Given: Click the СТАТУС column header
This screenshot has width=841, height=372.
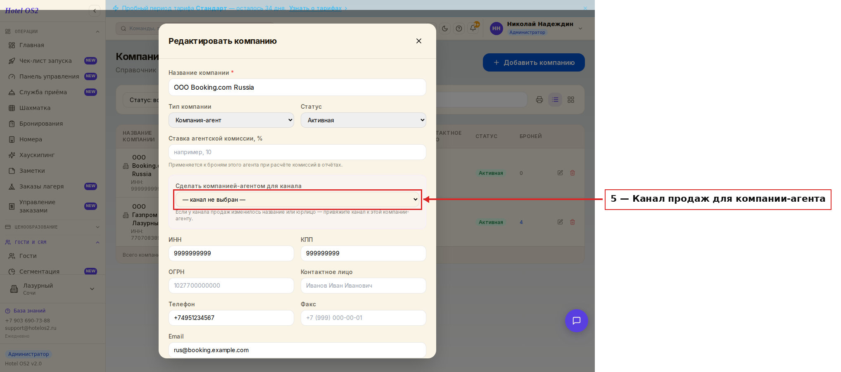Looking at the screenshot, I should click(487, 136).
